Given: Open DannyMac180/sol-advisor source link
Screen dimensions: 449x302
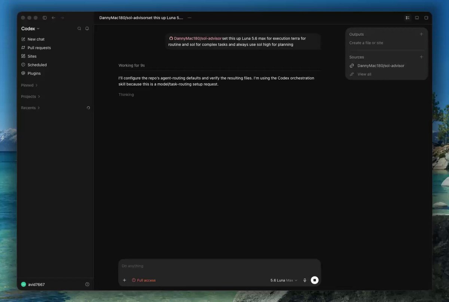Looking at the screenshot, I should click(x=381, y=66).
